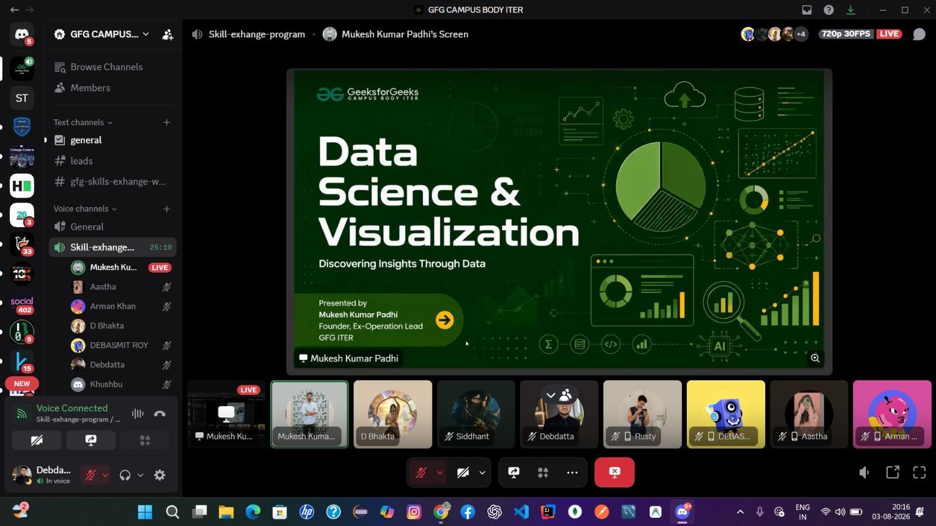Create a new voice channel
Viewport: 936px width, 526px height.
coord(167,209)
